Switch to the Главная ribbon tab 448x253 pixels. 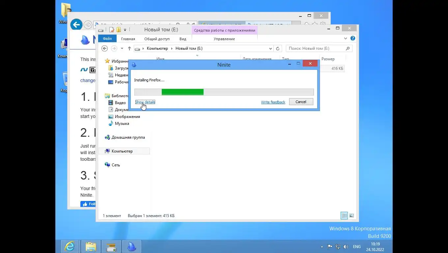[x=128, y=39]
